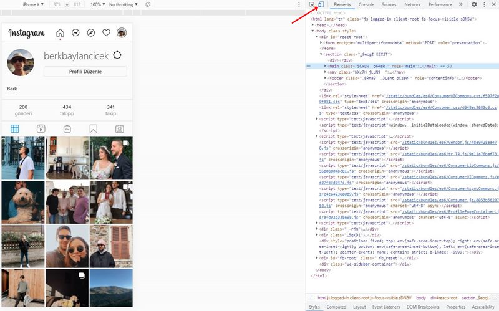Expand the div fb-root node
This screenshot has width=499, height=311.
(317, 258)
